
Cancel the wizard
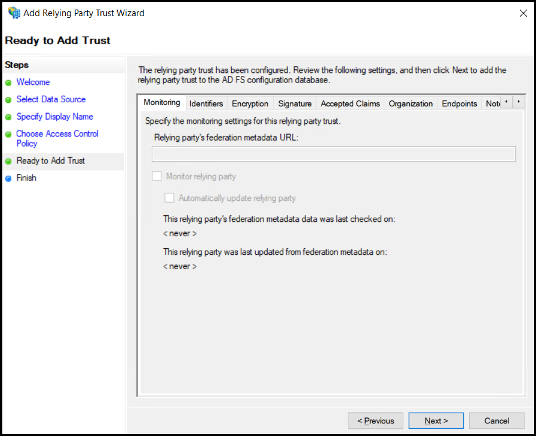tap(497, 420)
